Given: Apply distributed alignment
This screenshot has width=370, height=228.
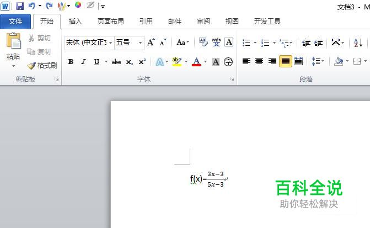Looking at the screenshot, I should pyautogui.click(x=298, y=61).
